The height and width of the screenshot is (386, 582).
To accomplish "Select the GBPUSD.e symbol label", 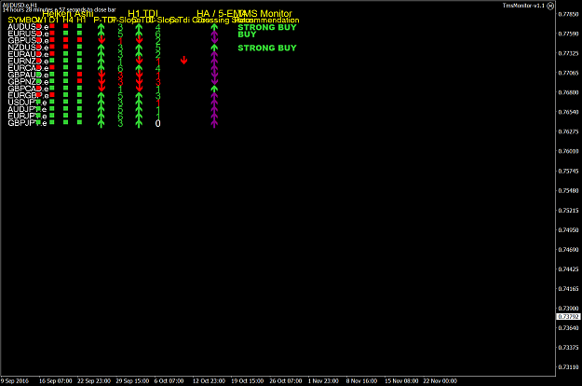I will pyautogui.click(x=28, y=41).
